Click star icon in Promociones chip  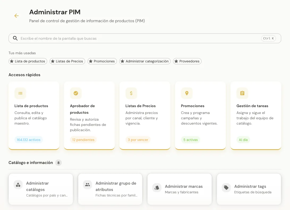point(91,61)
